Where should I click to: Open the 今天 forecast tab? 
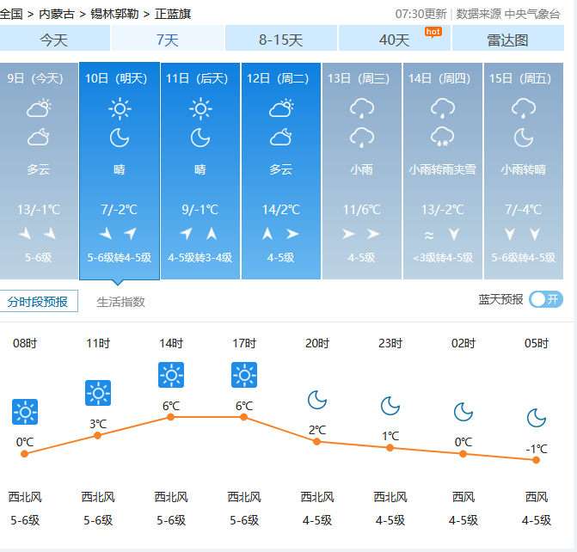pos(54,39)
